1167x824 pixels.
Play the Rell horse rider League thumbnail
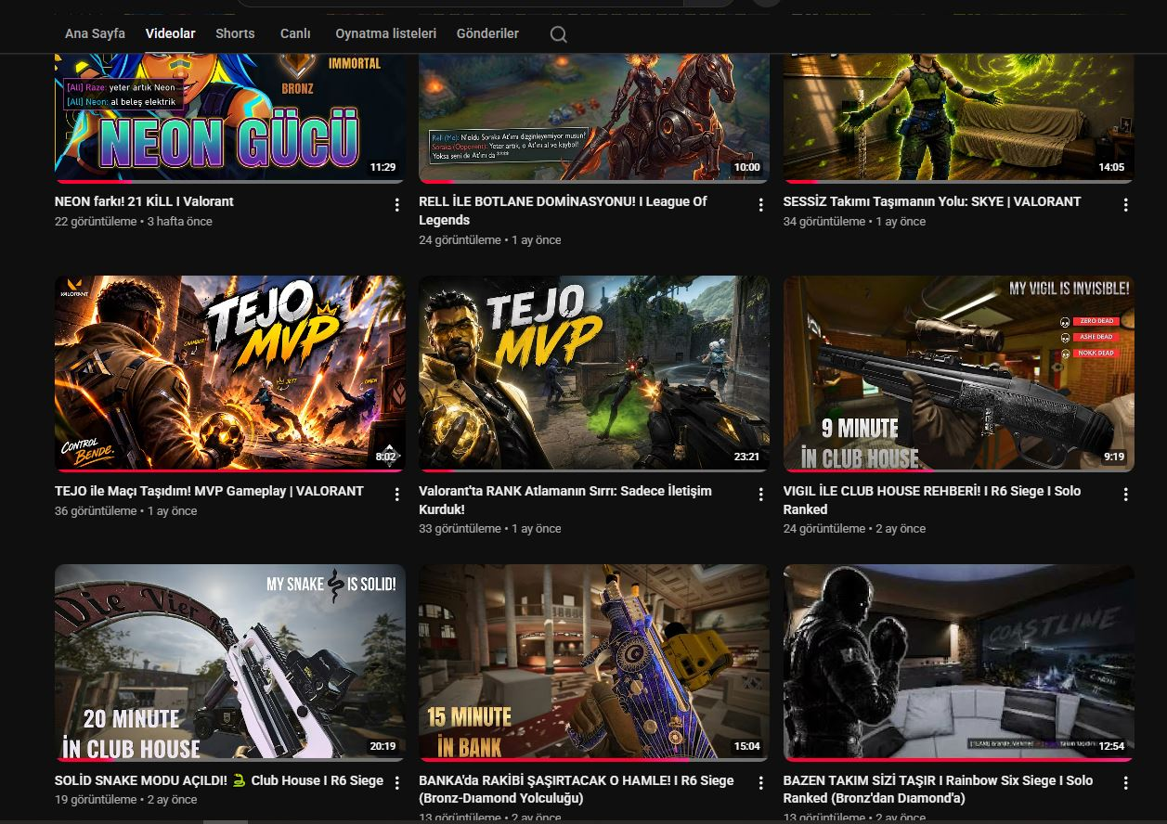[x=593, y=117]
